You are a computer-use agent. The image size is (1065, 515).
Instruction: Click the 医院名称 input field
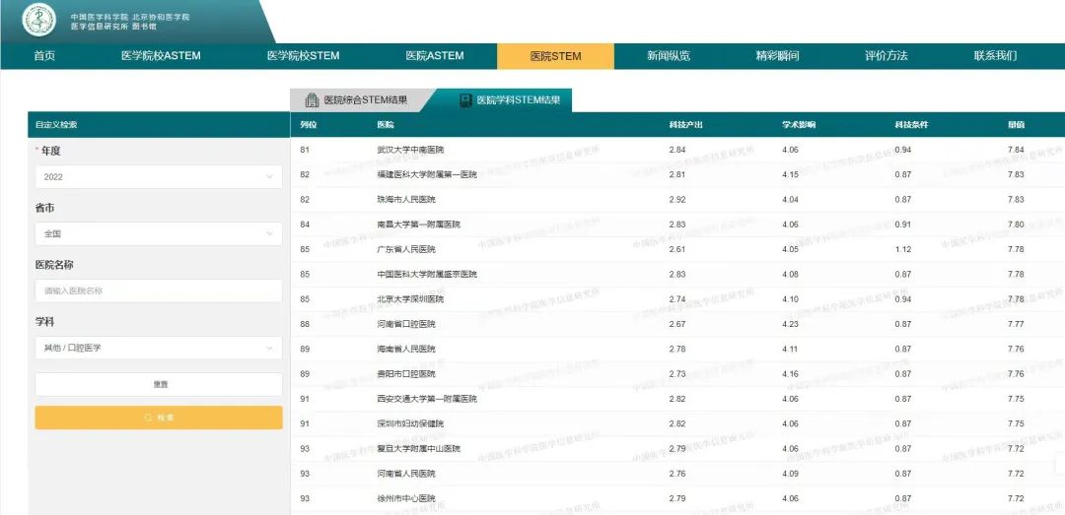point(158,290)
